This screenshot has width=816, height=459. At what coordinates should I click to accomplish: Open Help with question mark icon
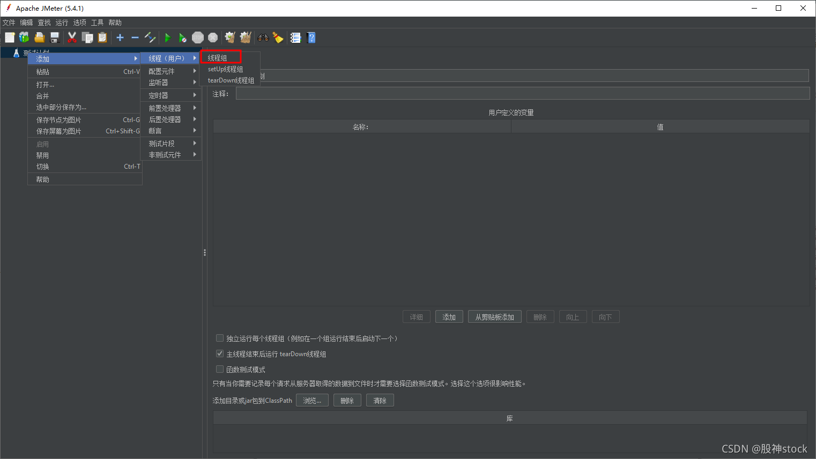(x=311, y=37)
